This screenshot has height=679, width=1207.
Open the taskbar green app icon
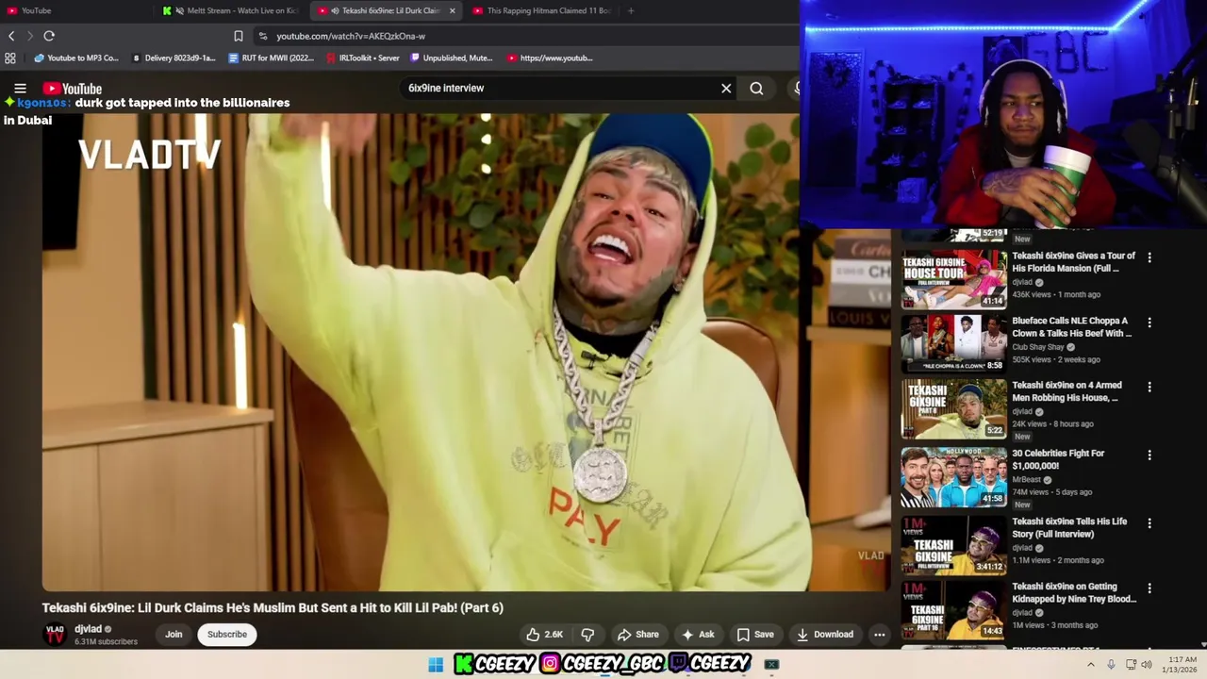(x=771, y=665)
